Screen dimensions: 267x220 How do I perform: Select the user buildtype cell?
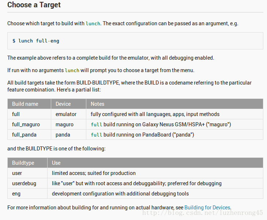pyautogui.click(x=27, y=173)
